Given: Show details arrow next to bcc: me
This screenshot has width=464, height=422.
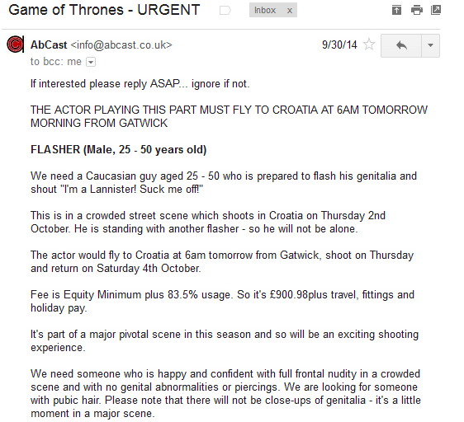Looking at the screenshot, I should point(91,63).
